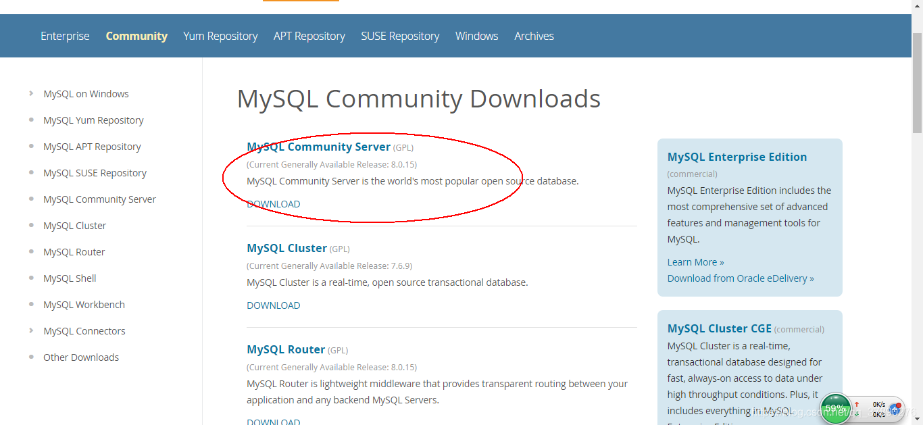
Task: Open MySQL on Windows in the sidebar
Action: [86, 94]
